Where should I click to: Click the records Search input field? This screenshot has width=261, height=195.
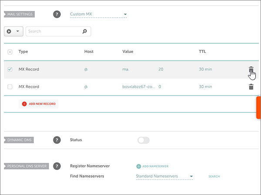pyautogui.click(x=58, y=31)
